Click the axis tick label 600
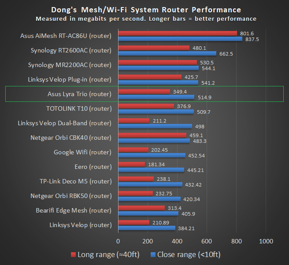Viewport: 289px width, 265px height. click(207, 241)
